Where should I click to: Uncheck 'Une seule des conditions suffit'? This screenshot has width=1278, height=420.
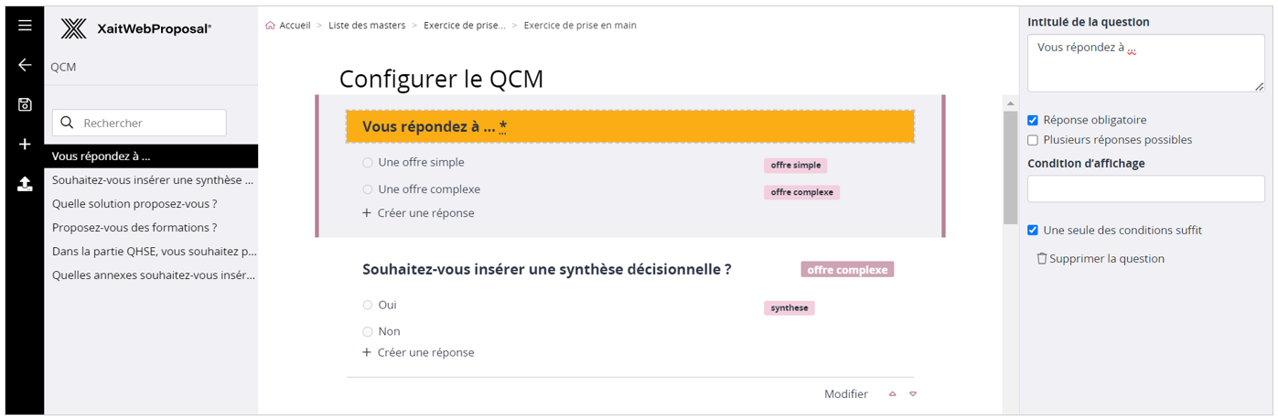tap(1033, 231)
